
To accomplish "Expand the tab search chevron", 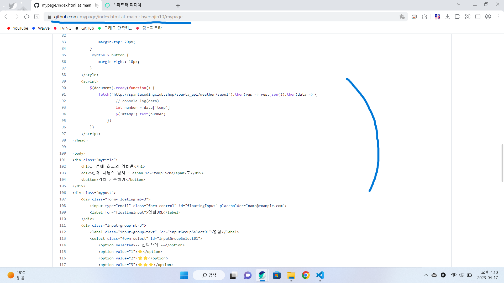I will click(459, 4).
